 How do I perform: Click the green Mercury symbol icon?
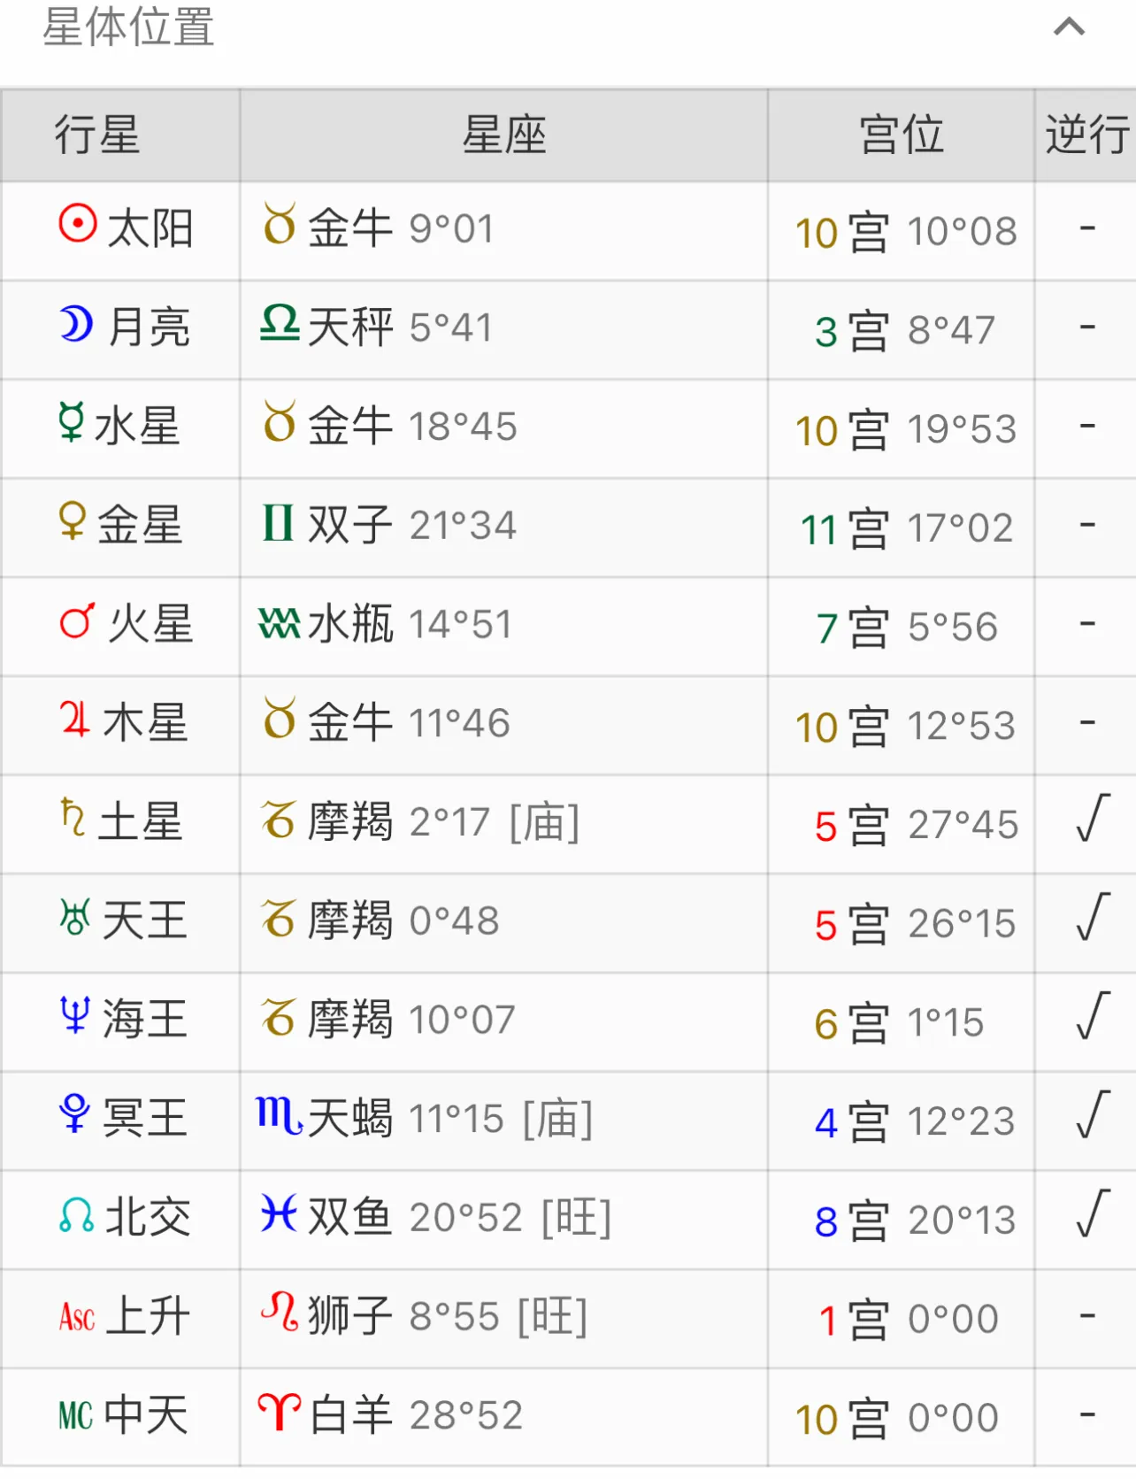tap(71, 422)
